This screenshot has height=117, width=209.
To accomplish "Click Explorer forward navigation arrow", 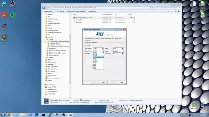I will tap(47, 8).
